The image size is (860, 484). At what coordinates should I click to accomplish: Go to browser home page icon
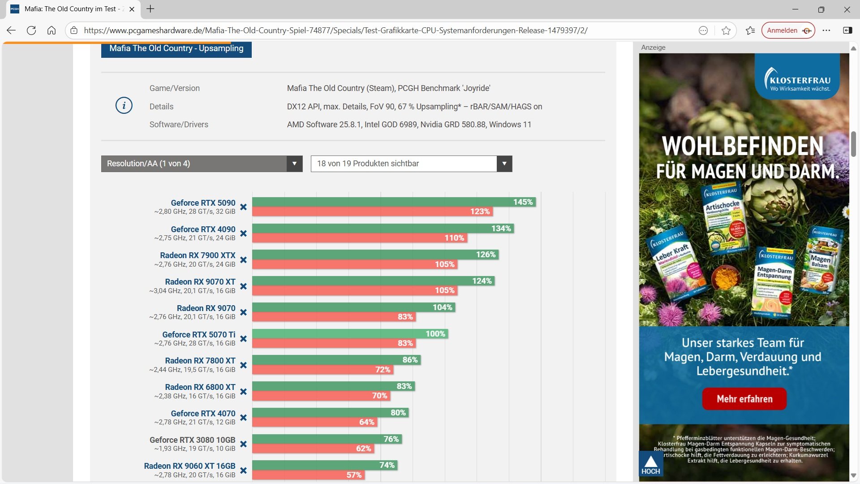pos(52,30)
